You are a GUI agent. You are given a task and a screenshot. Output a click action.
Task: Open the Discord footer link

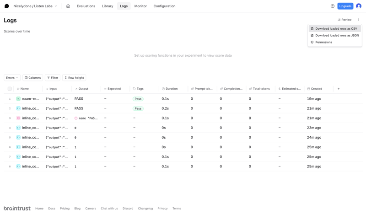pos(128,209)
